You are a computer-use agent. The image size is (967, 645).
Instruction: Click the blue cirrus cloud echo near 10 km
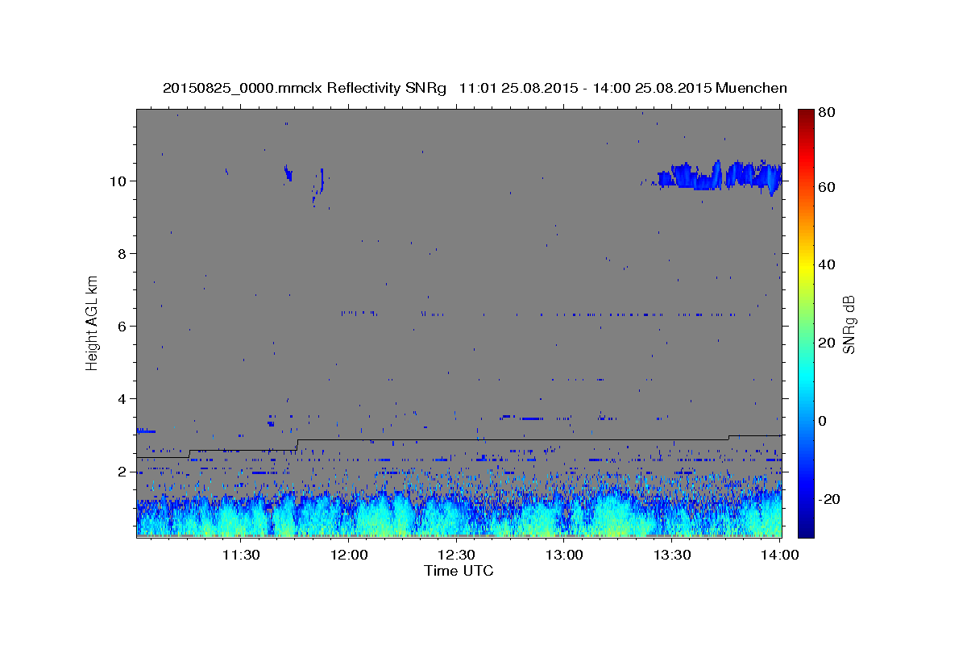pos(720,176)
